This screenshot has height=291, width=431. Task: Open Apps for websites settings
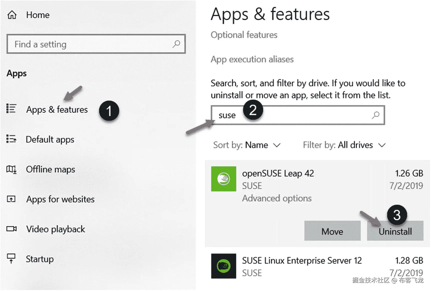point(60,199)
